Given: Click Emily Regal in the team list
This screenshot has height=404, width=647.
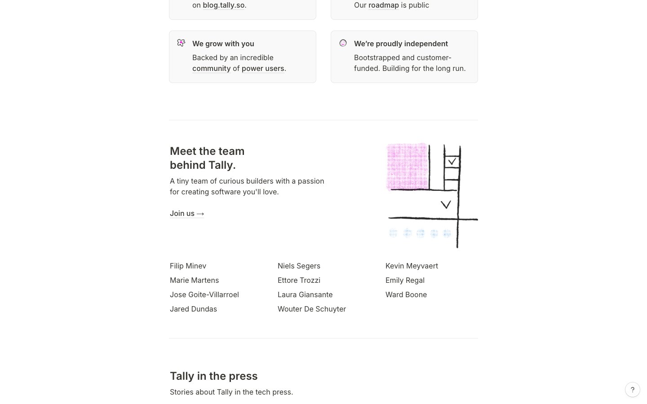Looking at the screenshot, I should tap(405, 280).
